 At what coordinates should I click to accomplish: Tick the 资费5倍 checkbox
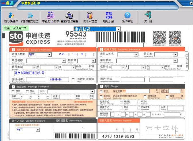point(145,97)
